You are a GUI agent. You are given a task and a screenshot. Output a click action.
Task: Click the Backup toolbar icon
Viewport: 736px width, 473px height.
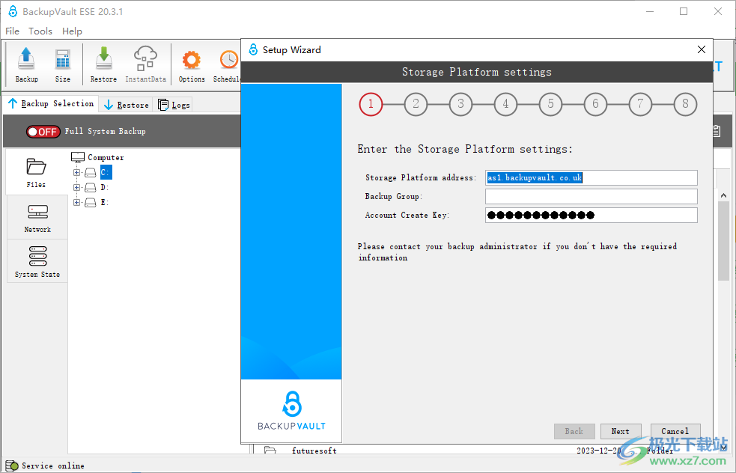(26, 64)
